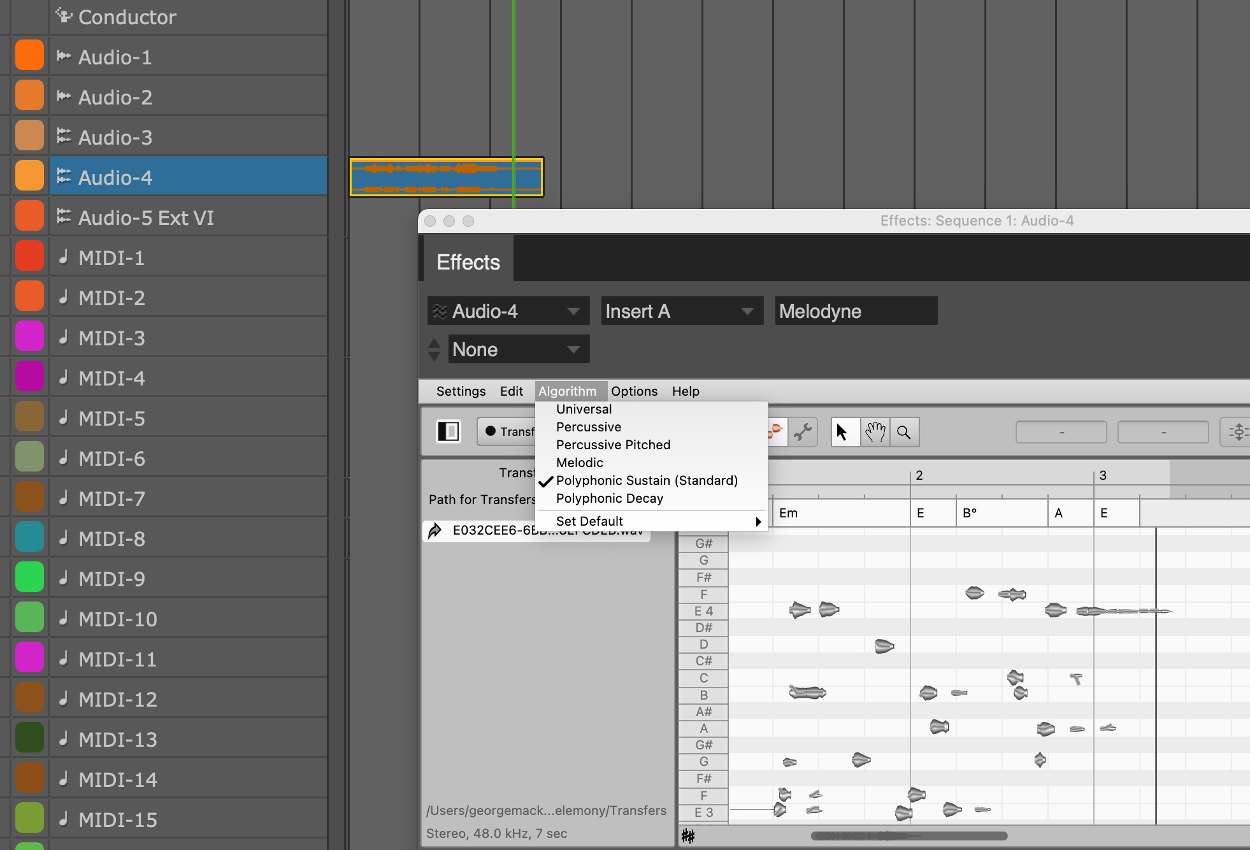Choose the Universal algorithm
This screenshot has width=1250, height=850.
584,409
